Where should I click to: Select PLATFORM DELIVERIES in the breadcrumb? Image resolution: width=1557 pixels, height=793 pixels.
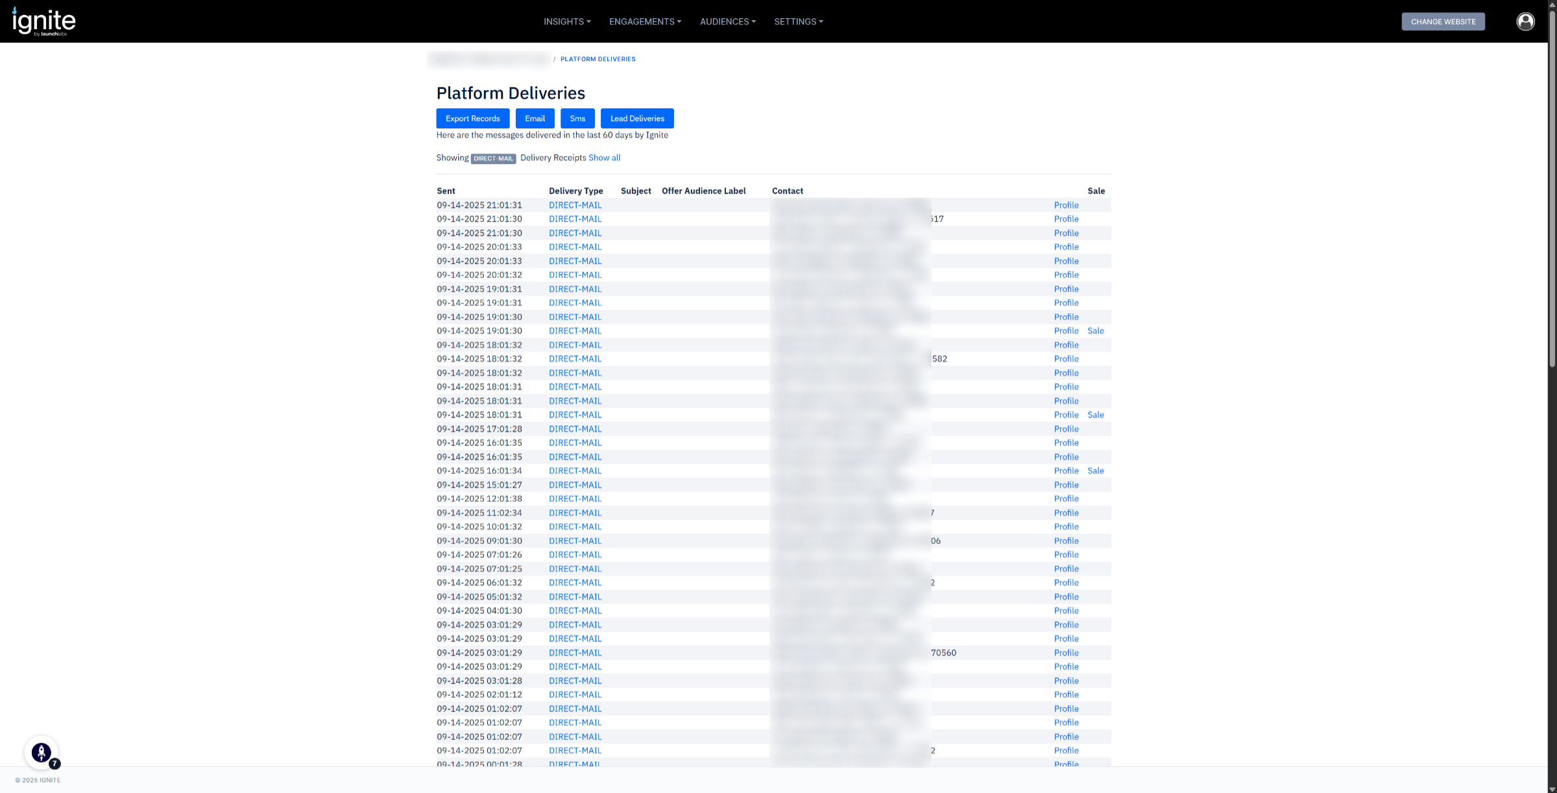click(x=597, y=59)
